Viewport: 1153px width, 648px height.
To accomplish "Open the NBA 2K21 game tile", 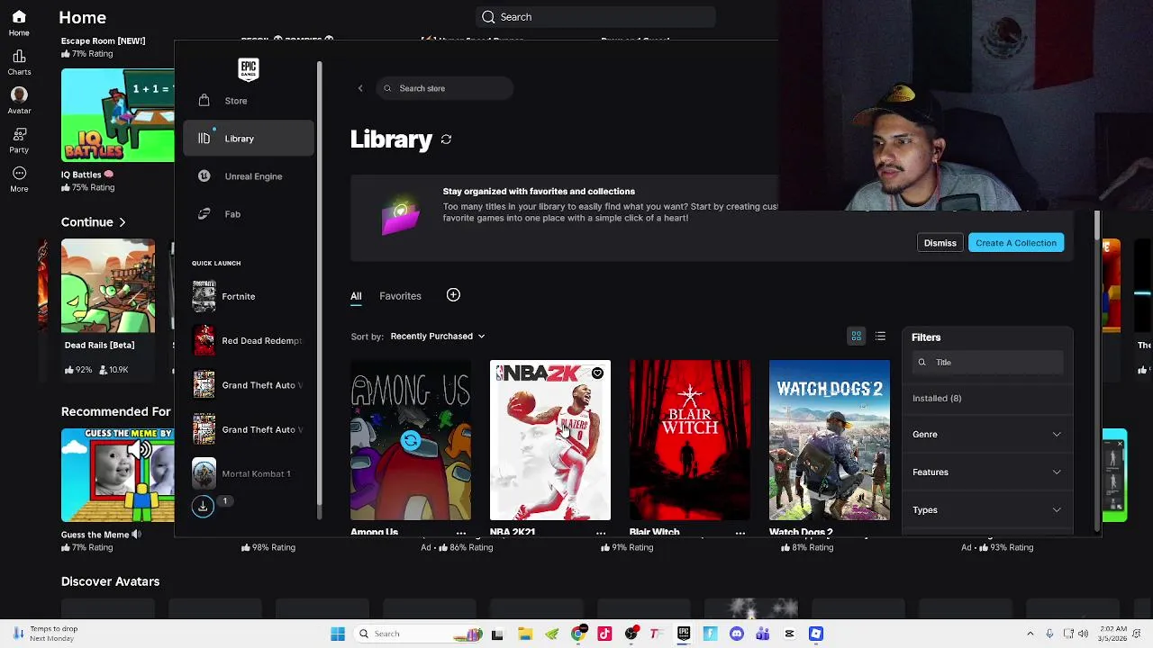I will 549,440.
